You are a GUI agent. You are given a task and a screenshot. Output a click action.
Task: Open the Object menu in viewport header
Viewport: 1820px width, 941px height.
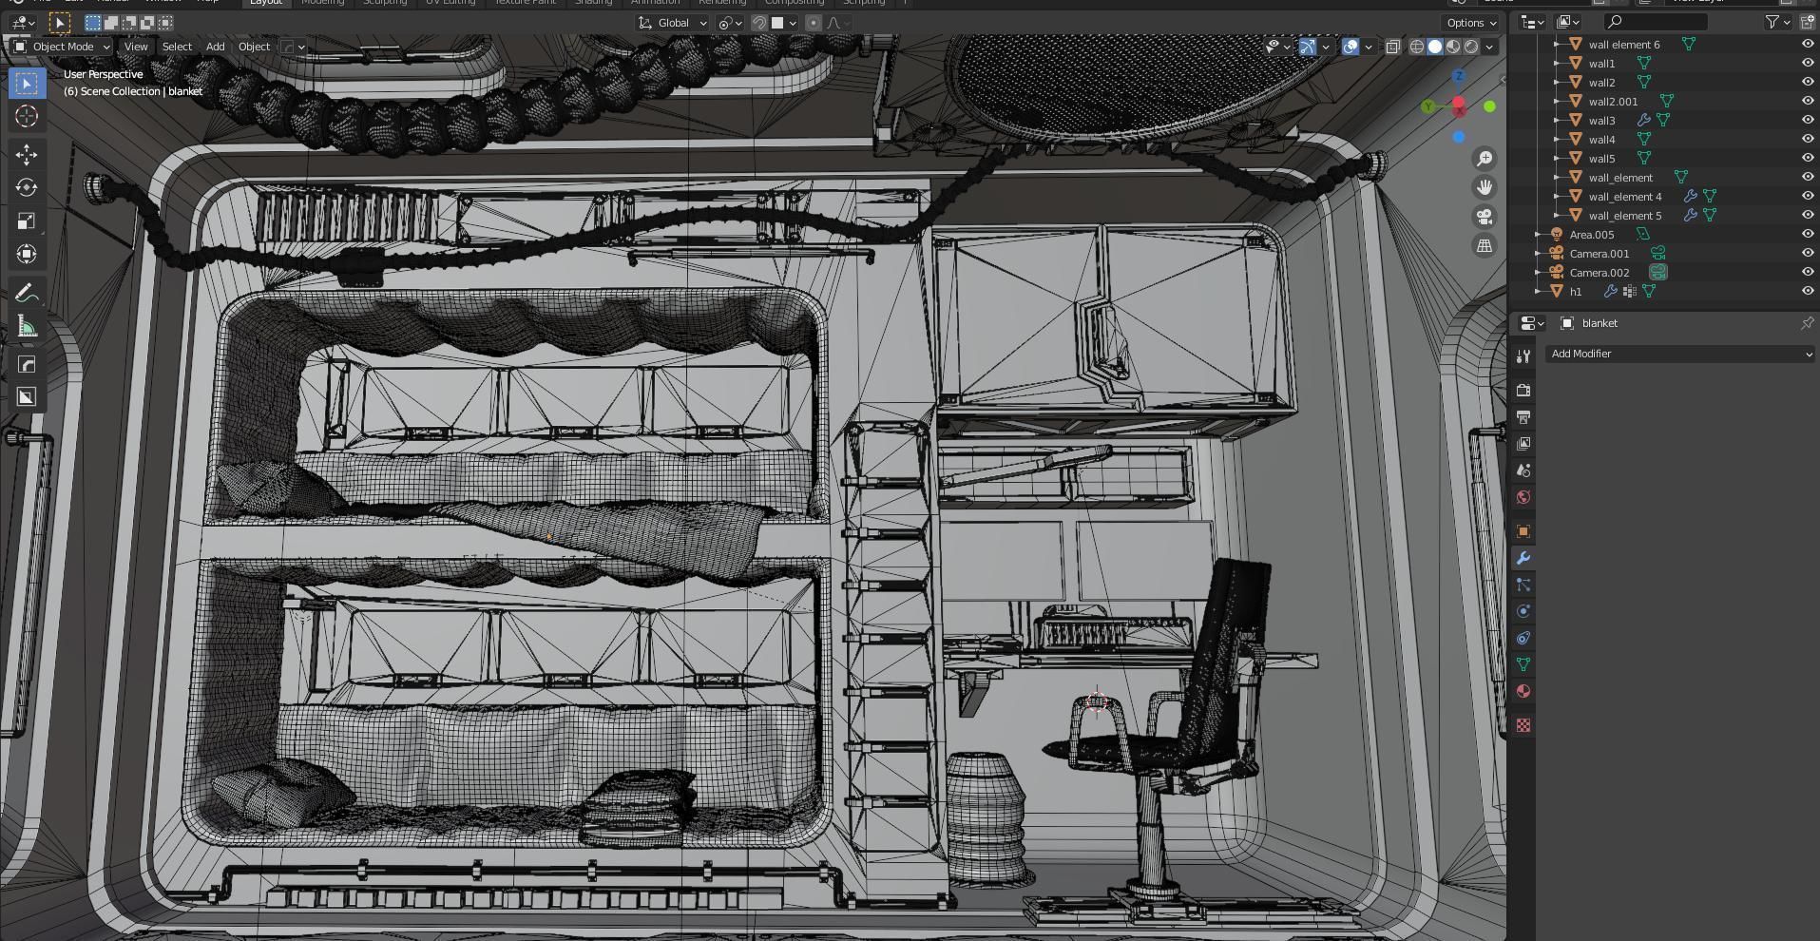(254, 47)
